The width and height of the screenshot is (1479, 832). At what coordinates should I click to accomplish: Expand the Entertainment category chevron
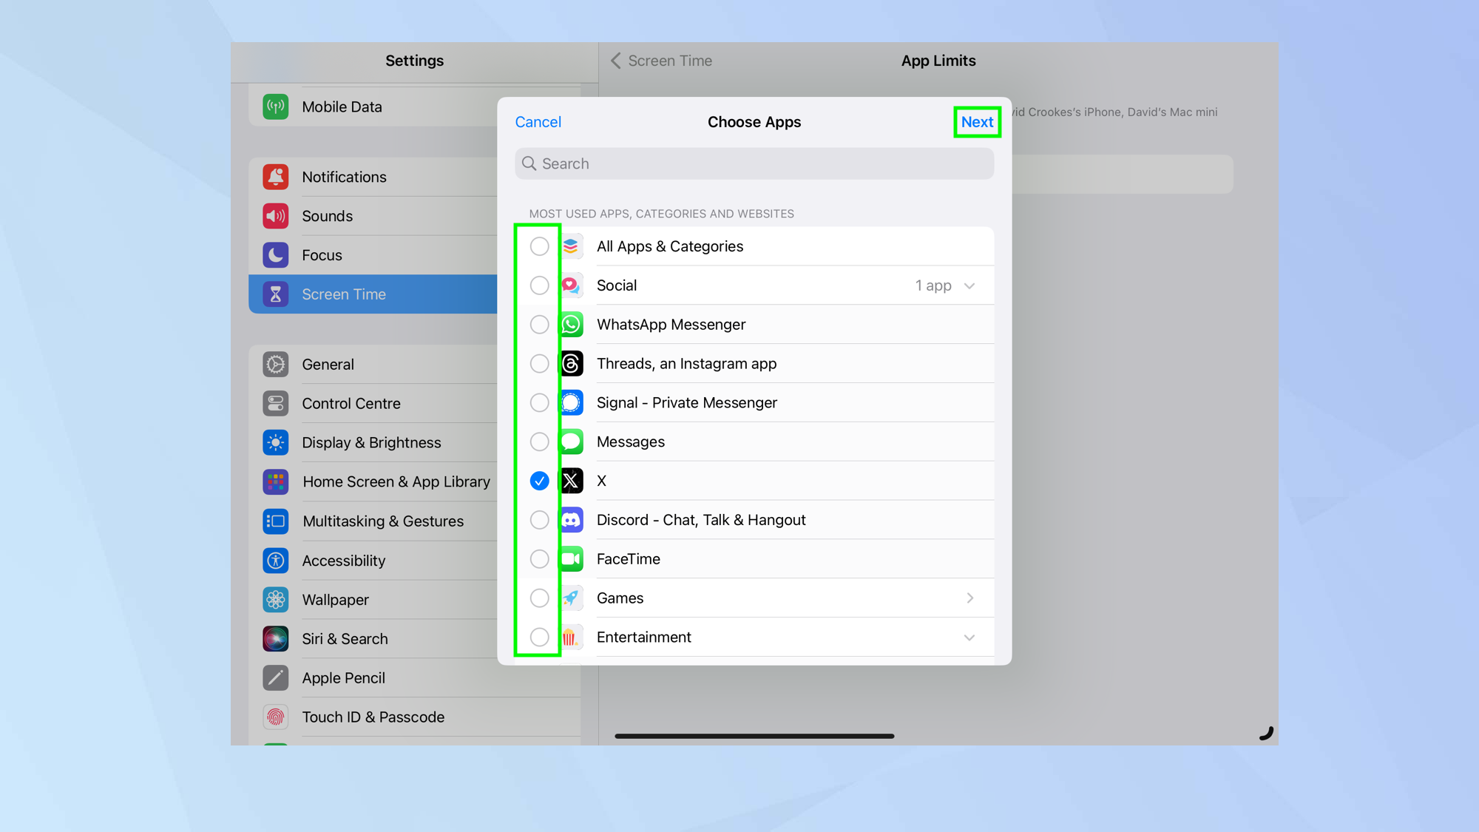coord(969,638)
